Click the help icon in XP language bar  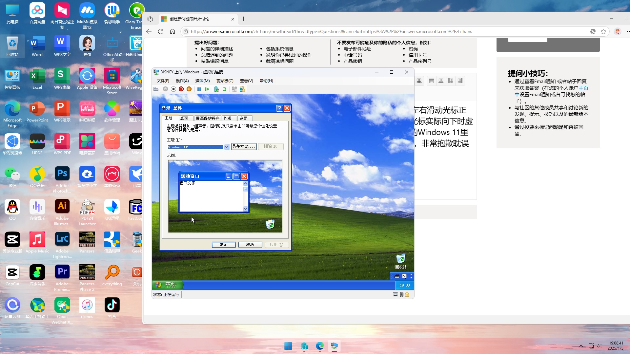(x=404, y=276)
